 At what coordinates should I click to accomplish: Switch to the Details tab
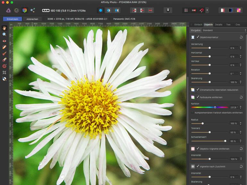tap(218, 24)
